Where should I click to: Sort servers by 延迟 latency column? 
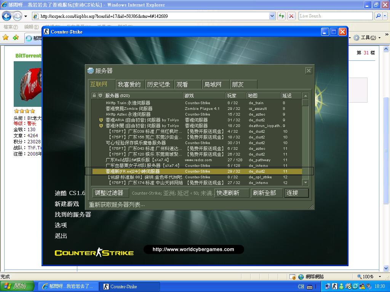[x=291, y=95]
